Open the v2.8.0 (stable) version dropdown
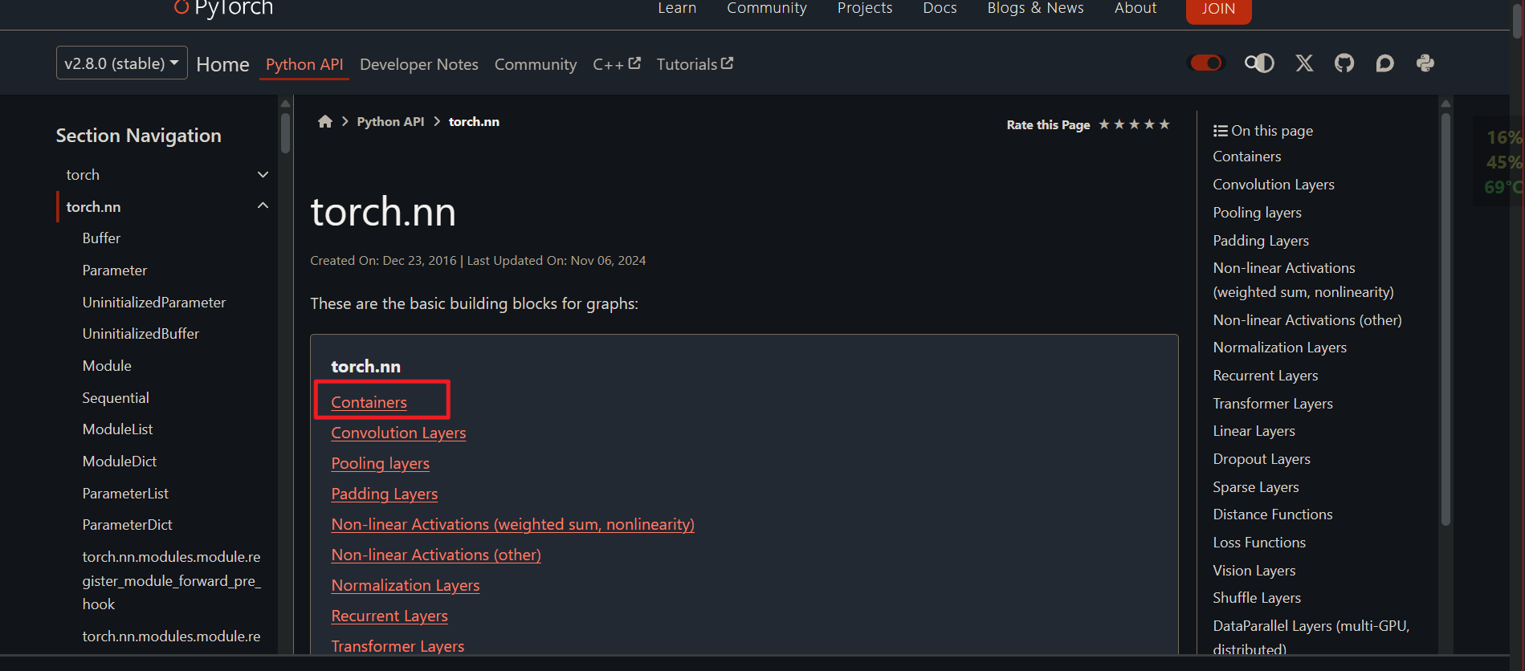This screenshot has width=1525, height=671. (x=121, y=63)
